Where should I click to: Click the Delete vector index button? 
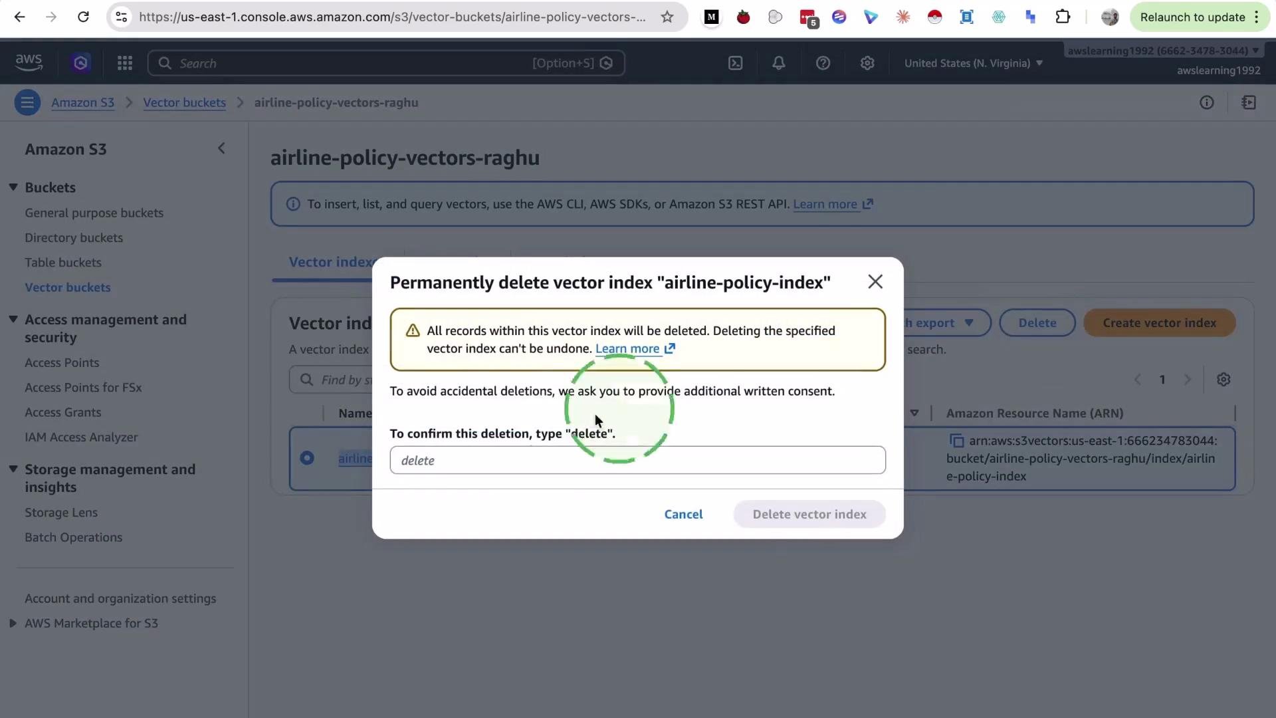809,514
